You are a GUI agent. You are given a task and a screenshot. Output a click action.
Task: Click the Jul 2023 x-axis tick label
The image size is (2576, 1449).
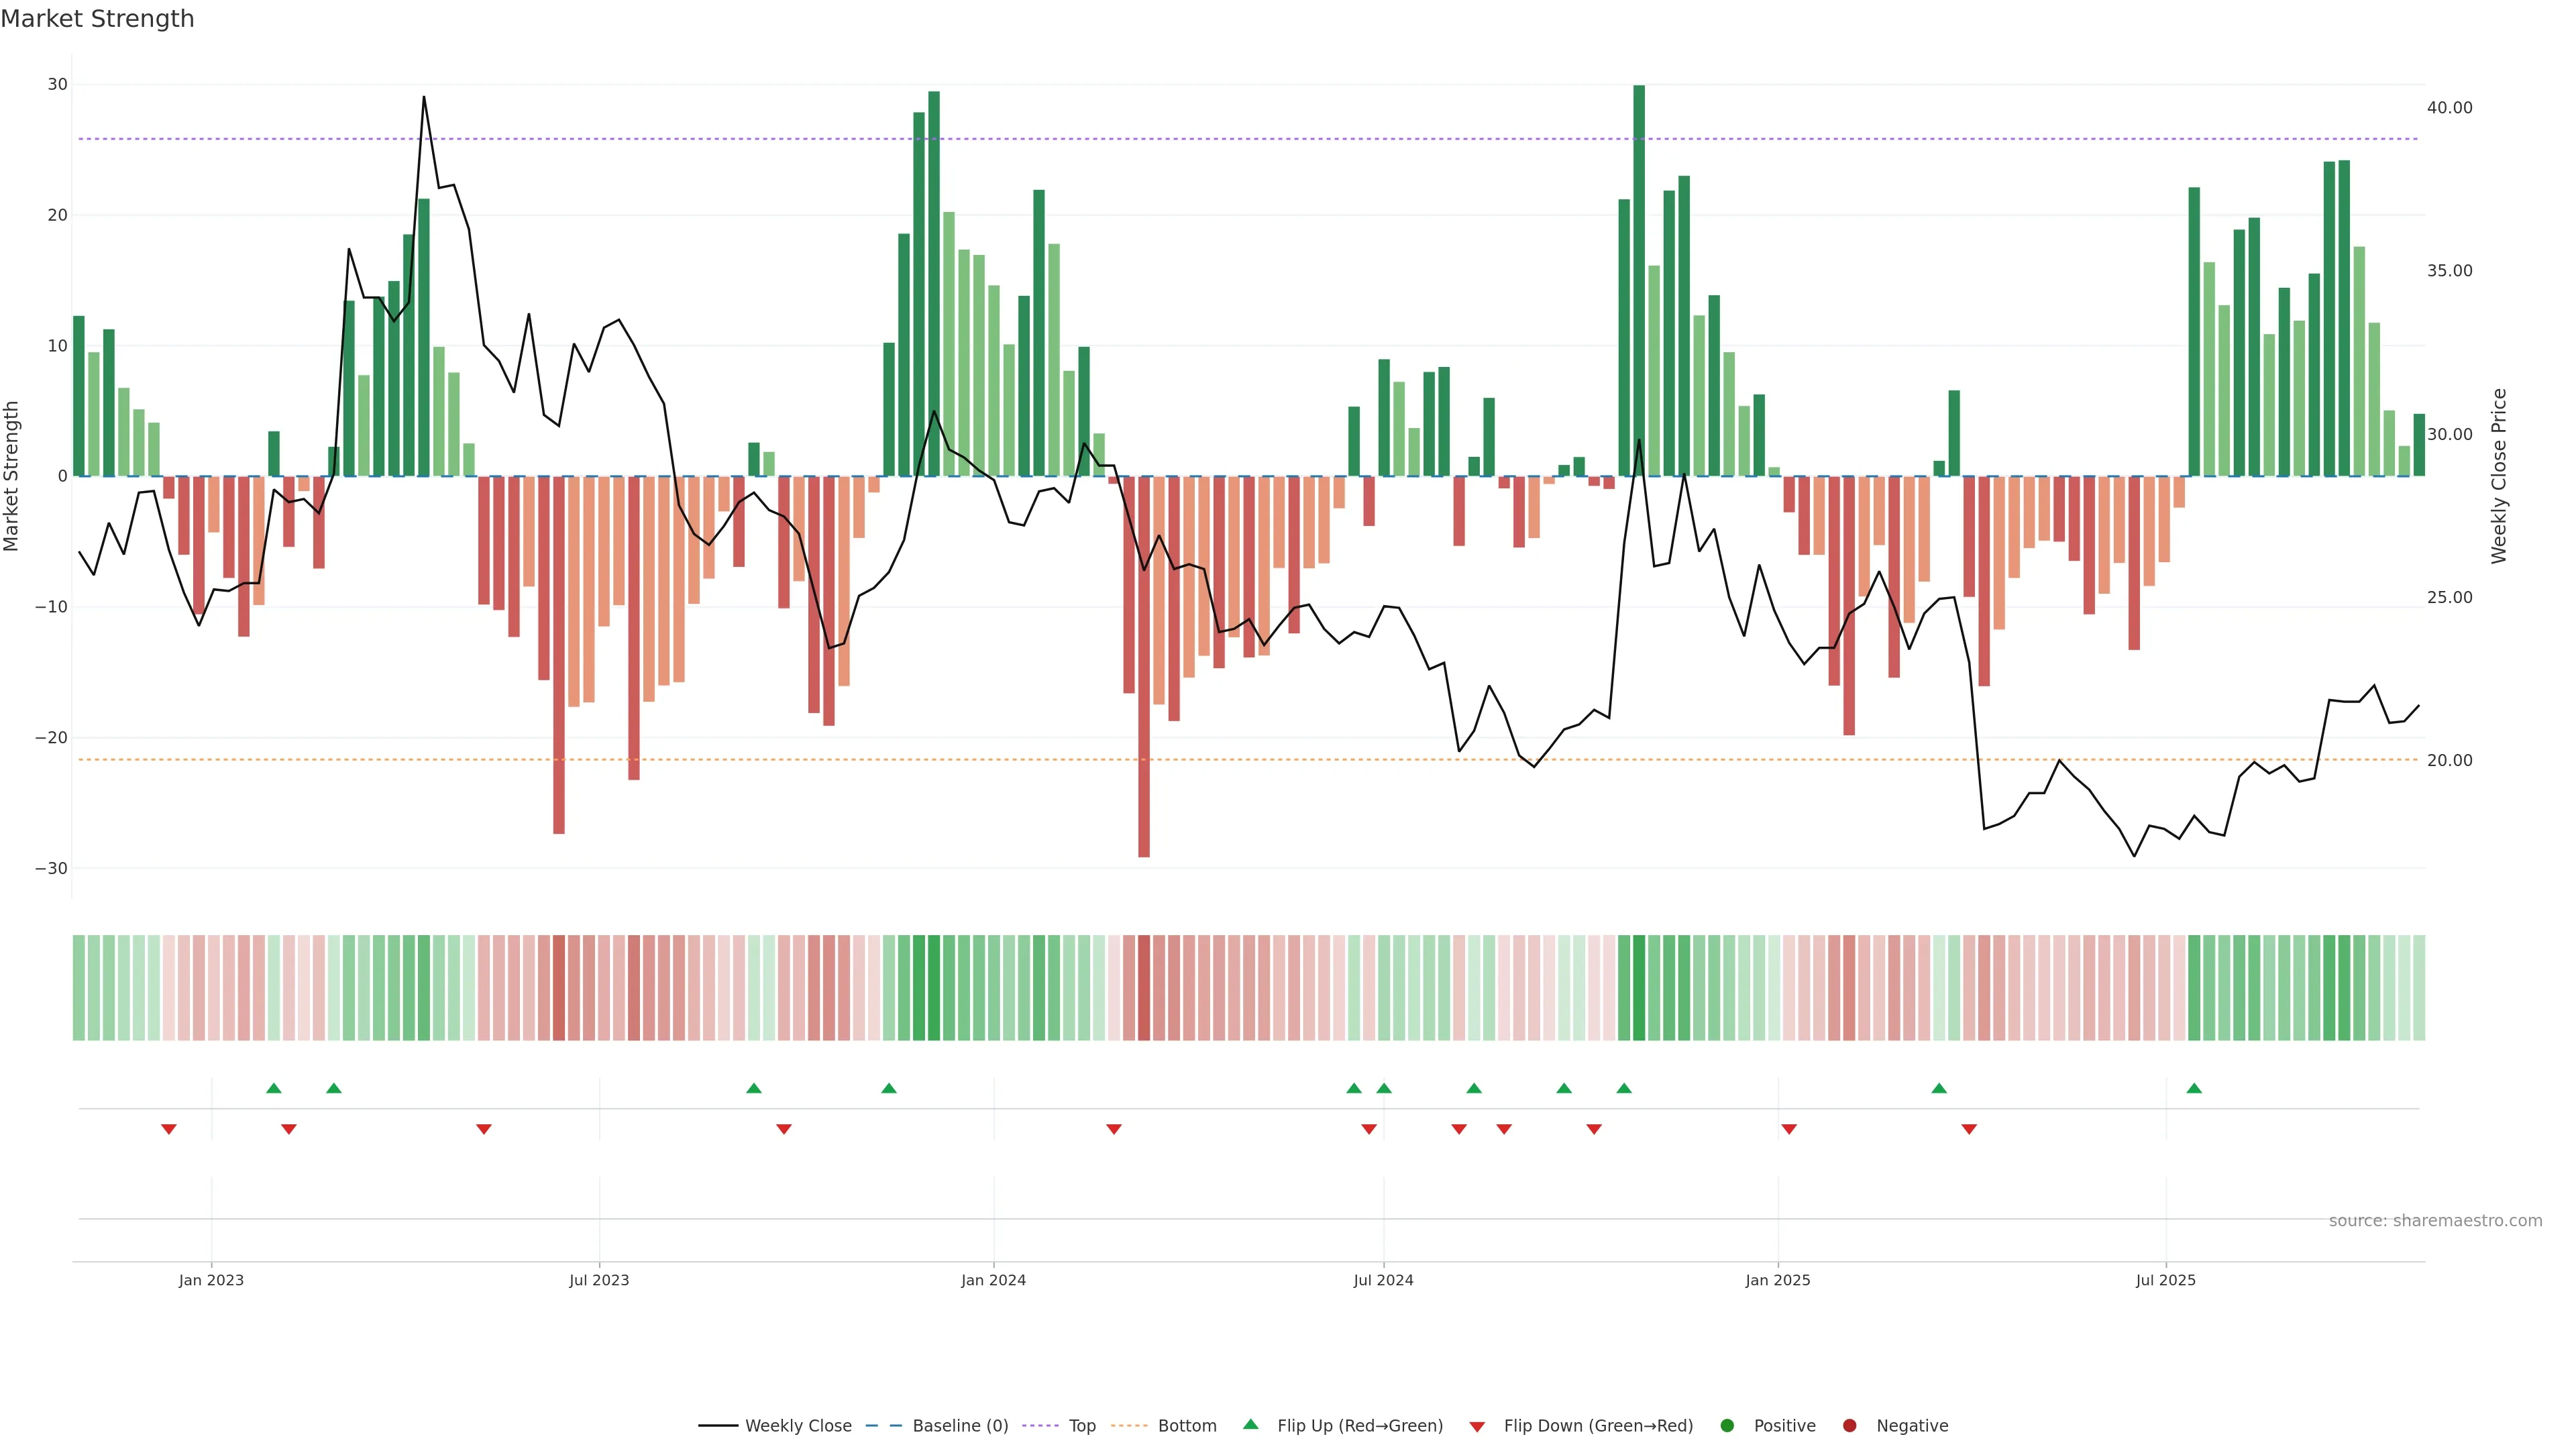click(599, 1280)
